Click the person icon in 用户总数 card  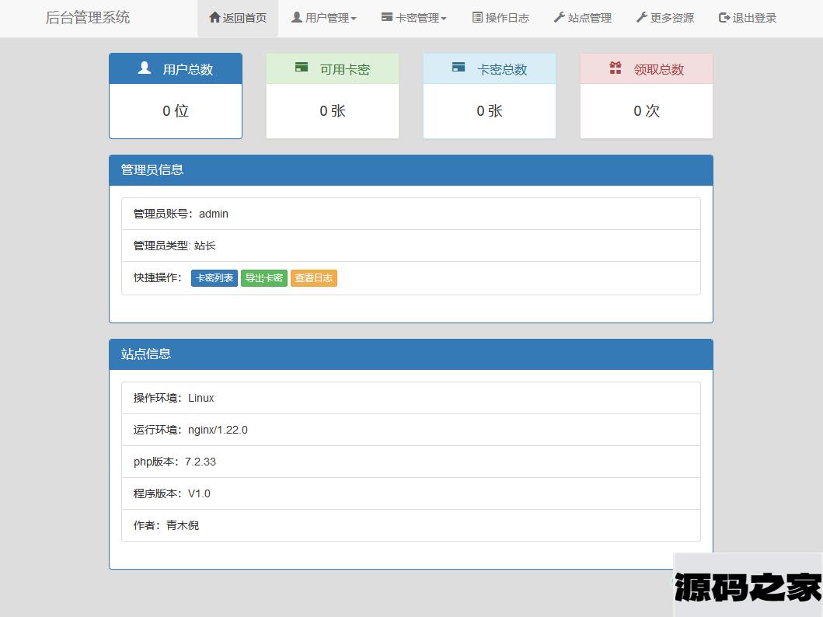(145, 68)
